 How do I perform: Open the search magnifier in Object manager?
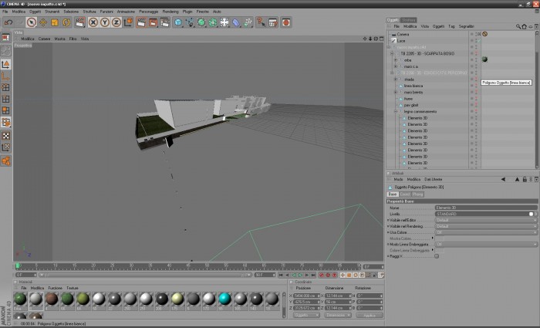[x=518, y=26]
